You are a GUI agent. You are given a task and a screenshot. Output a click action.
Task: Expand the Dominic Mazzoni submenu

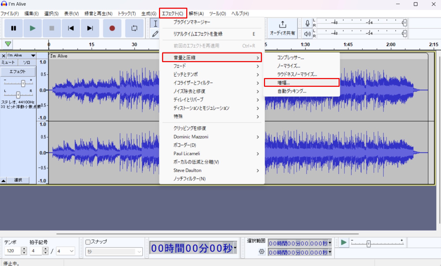[212, 137]
